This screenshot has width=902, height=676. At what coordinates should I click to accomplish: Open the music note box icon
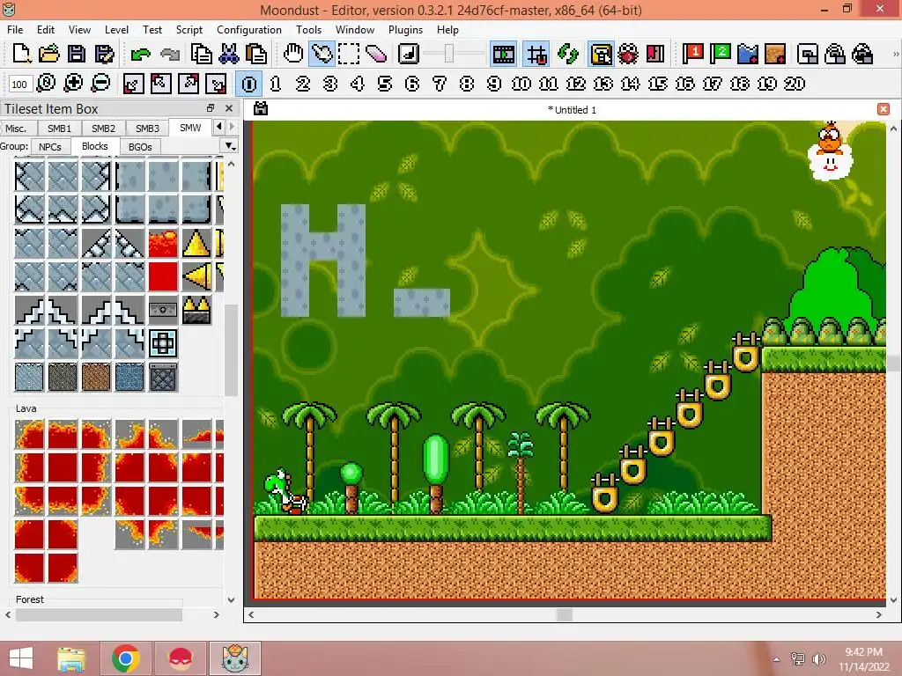point(409,54)
